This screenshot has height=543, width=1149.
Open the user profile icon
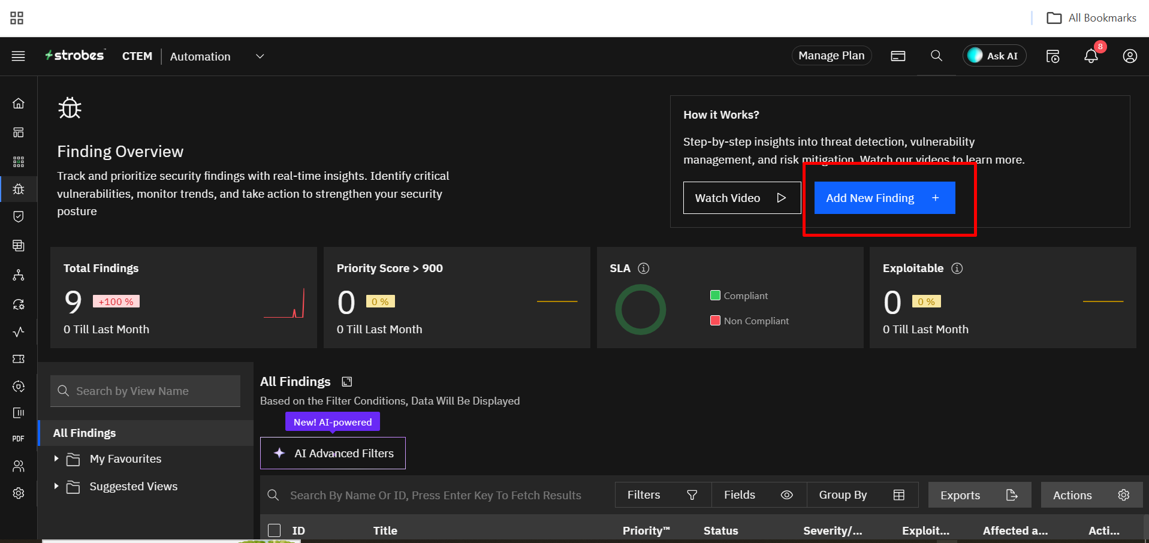click(x=1129, y=56)
